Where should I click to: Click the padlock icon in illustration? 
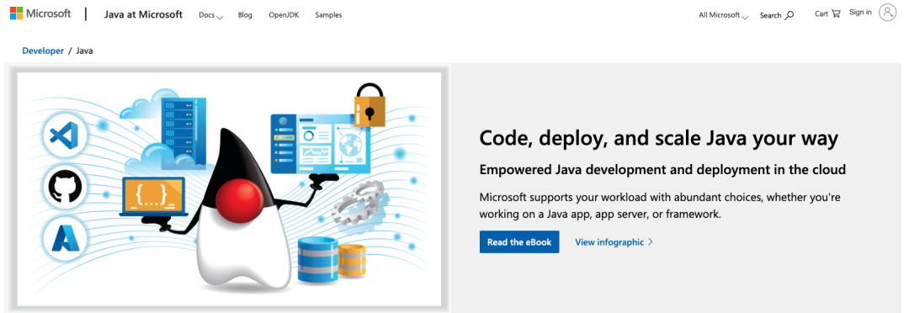(369, 105)
